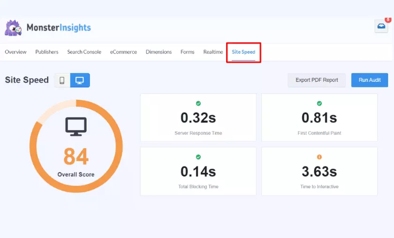This screenshot has width=394, height=238.
Task: Go to Search Console tab
Action: (x=84, y=52)
